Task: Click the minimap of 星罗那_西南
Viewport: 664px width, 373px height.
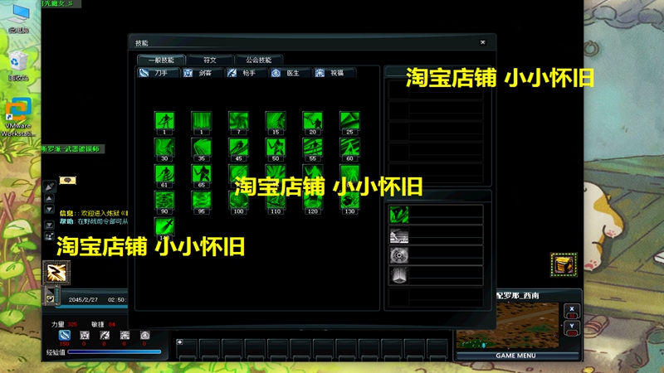Action: click(508, 325)
